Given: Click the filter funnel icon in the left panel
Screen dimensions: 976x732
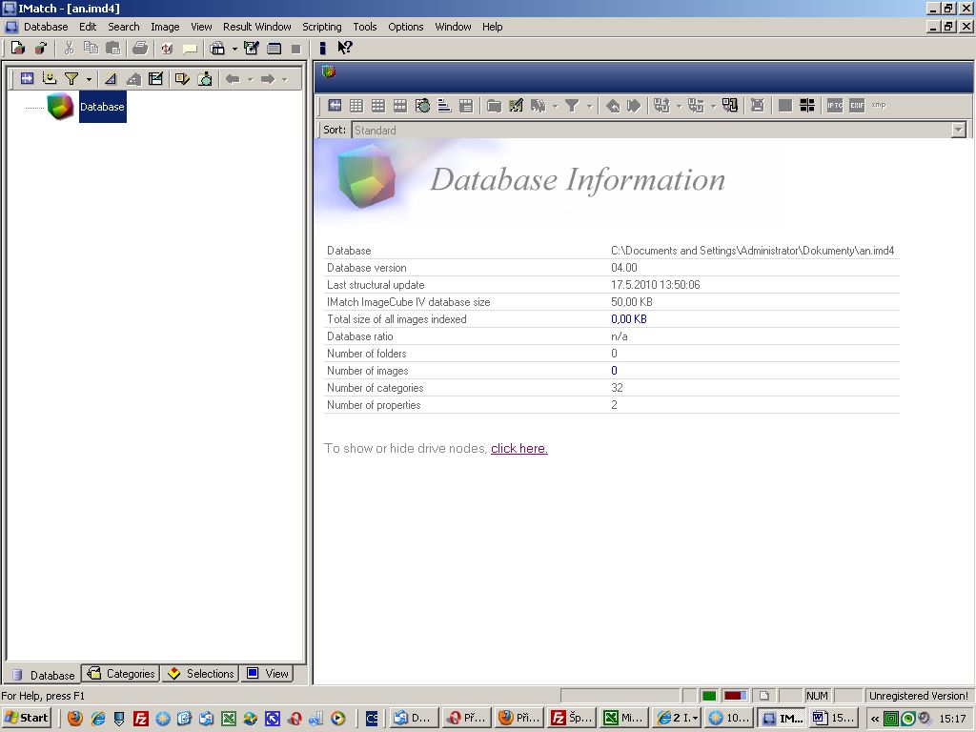Looking at the screenshot, I should point(71,79).
